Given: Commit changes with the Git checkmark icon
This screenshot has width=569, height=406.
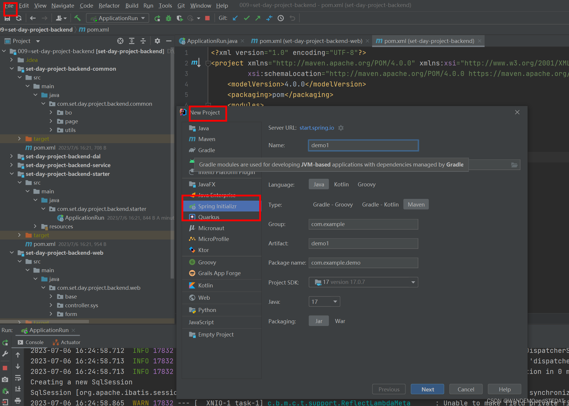Looking at the screenshot, I should [246, 18].
